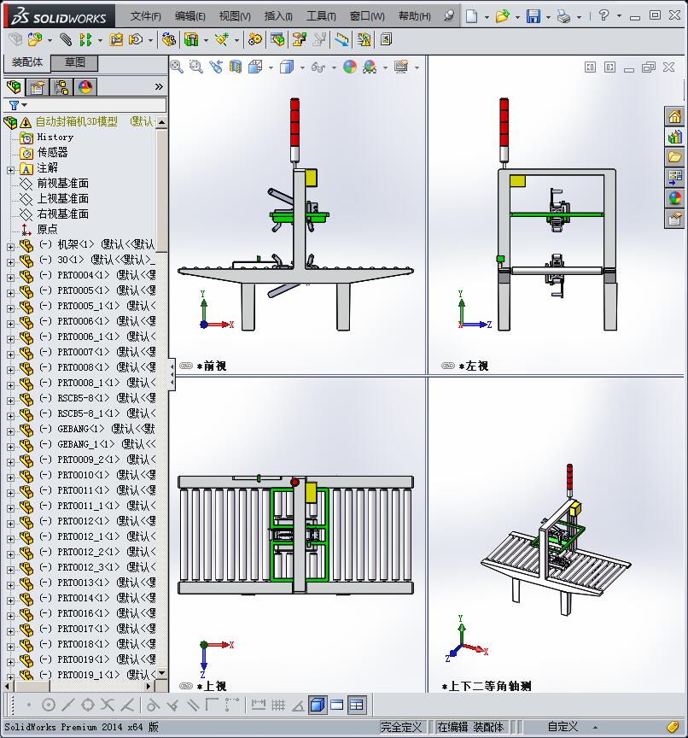Switch to the 装配体 tab
Viewport: 688px width, 738px height.
27,62
